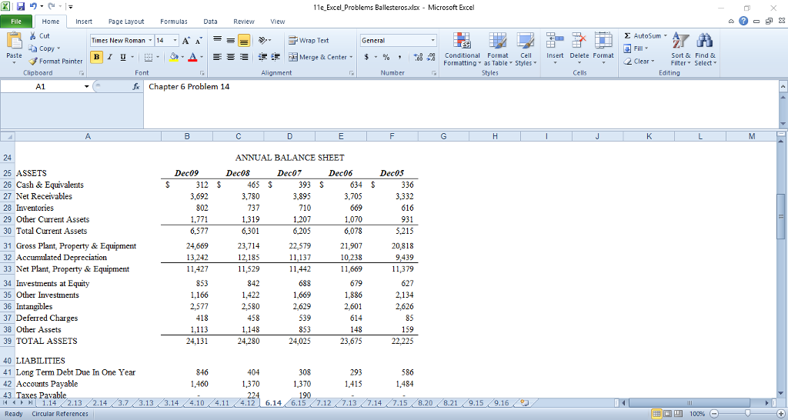The height and width of the screenshot is (420, 788).
Task: Toggle Align Text Left
Action: [216, 57]
